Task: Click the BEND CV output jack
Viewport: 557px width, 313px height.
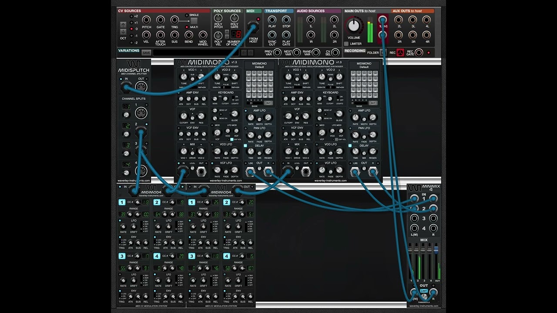Action: pyautogui.click(x=189, y=35)
